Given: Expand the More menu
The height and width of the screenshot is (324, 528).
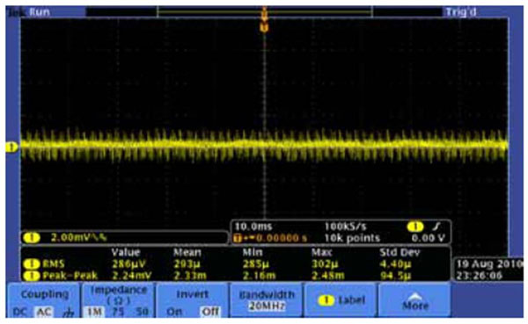Looking at the screenshot, I should coord(415,300).
